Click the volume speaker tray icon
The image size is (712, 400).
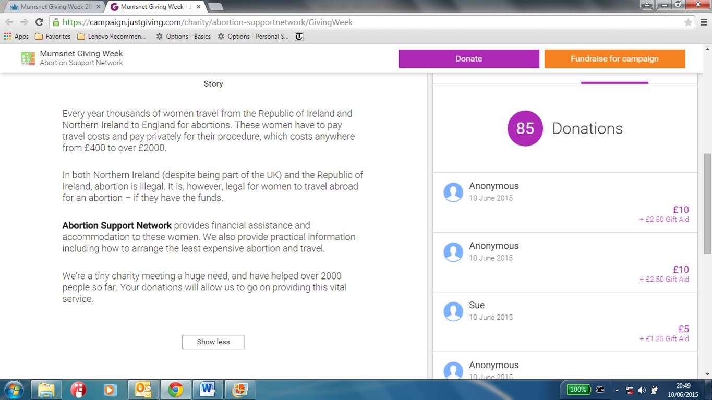pyautogui.click(x=642, y=390)
